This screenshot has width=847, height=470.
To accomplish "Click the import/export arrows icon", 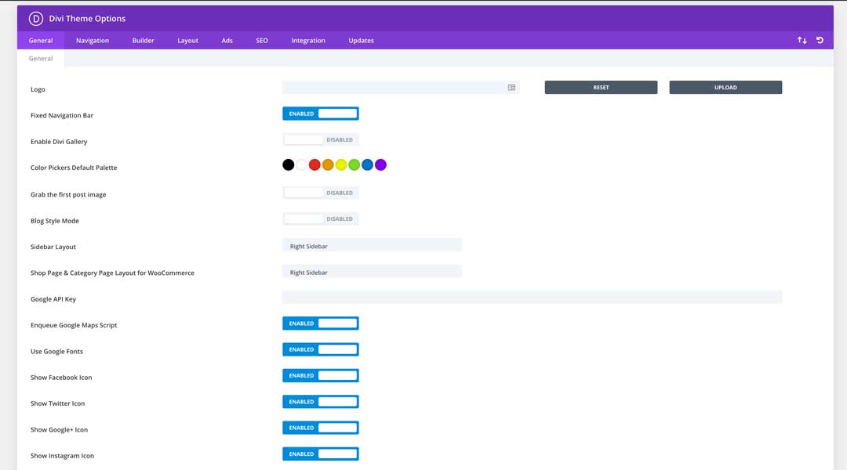I will point(802,41).
